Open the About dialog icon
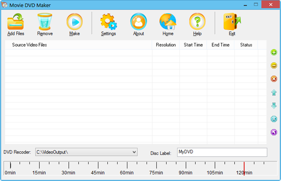281x181 pixels. coord(139,21)
